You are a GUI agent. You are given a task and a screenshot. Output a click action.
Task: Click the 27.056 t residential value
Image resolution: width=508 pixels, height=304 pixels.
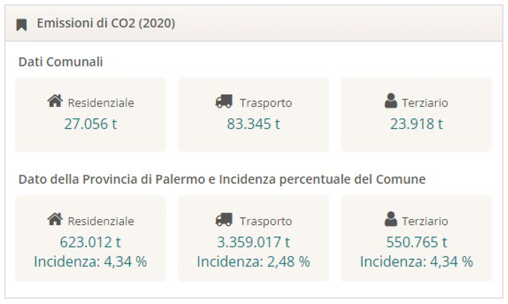[x=91, y=124]
